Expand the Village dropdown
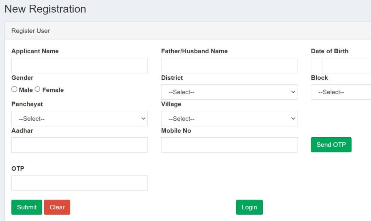Viewport: 371px width, 221px height. (x=229, y=118)
